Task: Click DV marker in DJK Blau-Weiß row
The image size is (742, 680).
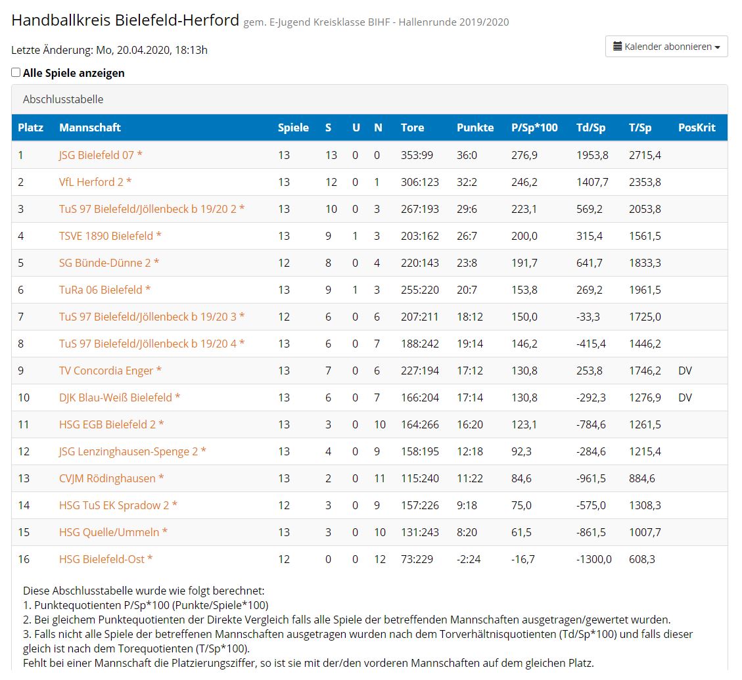Action: (685, 398)
